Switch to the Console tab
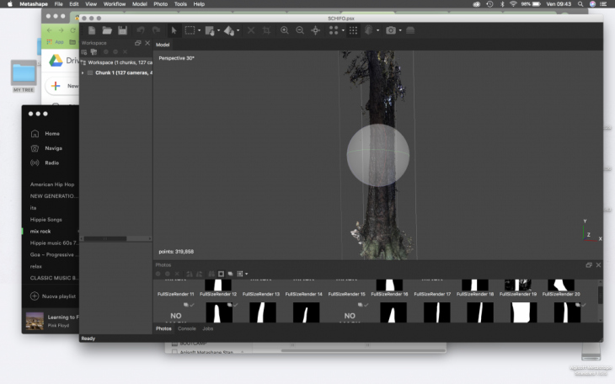The height and width of the screenshot is (384, 615). point(186,328)
